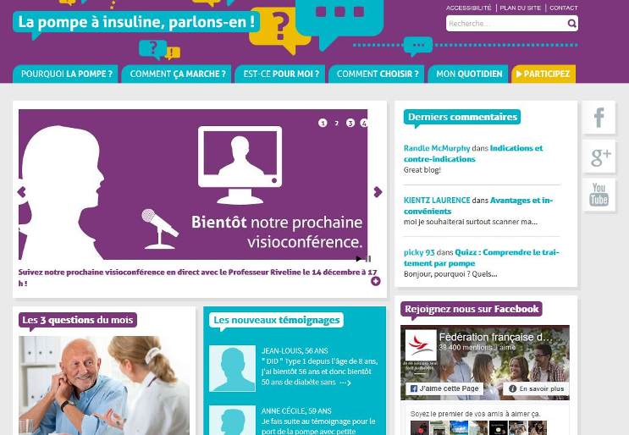Click the search magnifier icon
Viewport: 629px width, 435px height.
tap(572, 24)
